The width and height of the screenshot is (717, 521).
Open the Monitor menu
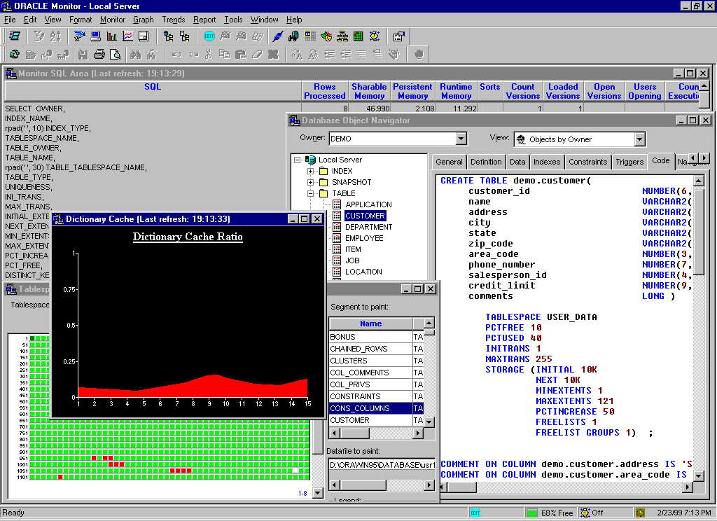(x=113, y=20)
